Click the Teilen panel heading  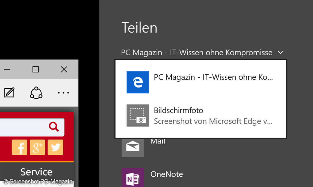[140, 28]
